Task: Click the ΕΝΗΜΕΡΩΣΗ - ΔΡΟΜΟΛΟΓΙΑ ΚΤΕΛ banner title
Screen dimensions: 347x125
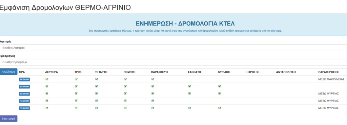Action: 185,23
